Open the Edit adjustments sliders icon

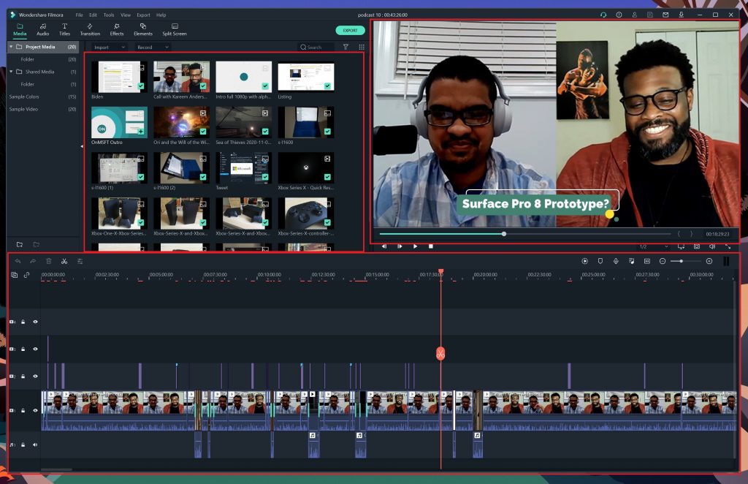point(80,261)
